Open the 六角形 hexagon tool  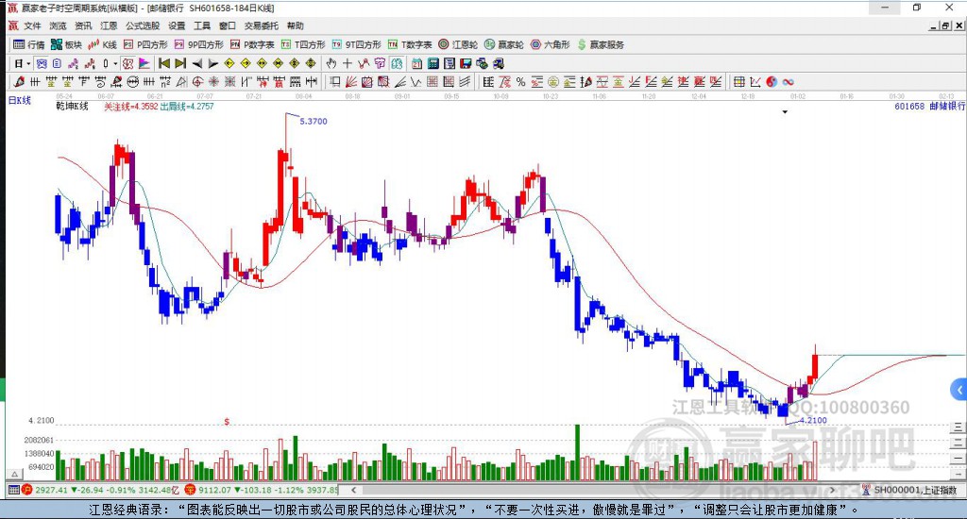[x=551, y=44]
